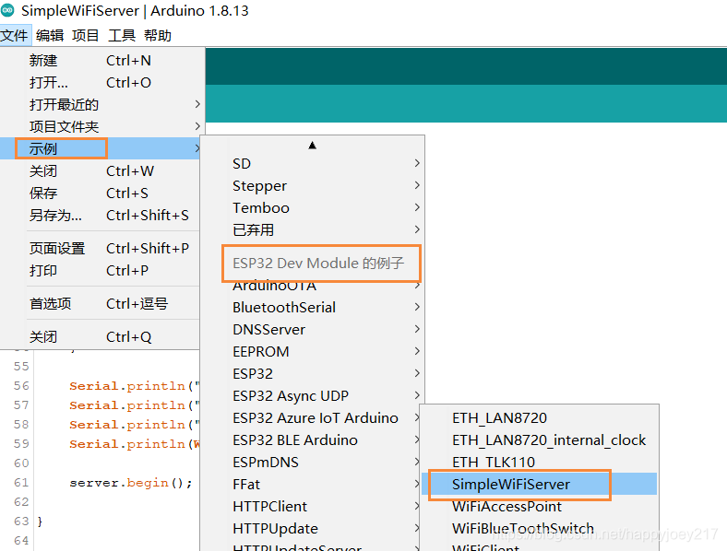Expand ESP32 BLE Arduino submenu
The height and width of the screenshot is (551, 727).
pos(313,440)
